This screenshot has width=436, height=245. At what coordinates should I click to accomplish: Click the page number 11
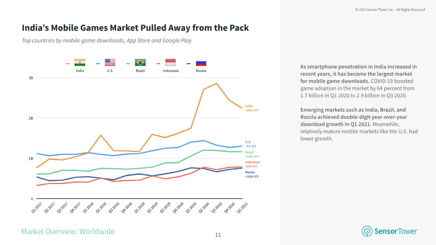[x=218, y=235]
